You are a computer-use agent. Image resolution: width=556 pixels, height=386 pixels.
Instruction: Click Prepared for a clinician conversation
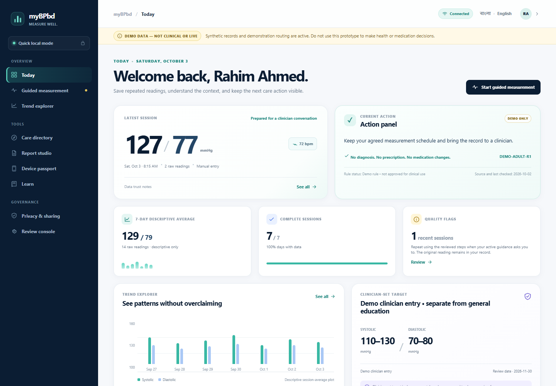[x=284, y=119]
